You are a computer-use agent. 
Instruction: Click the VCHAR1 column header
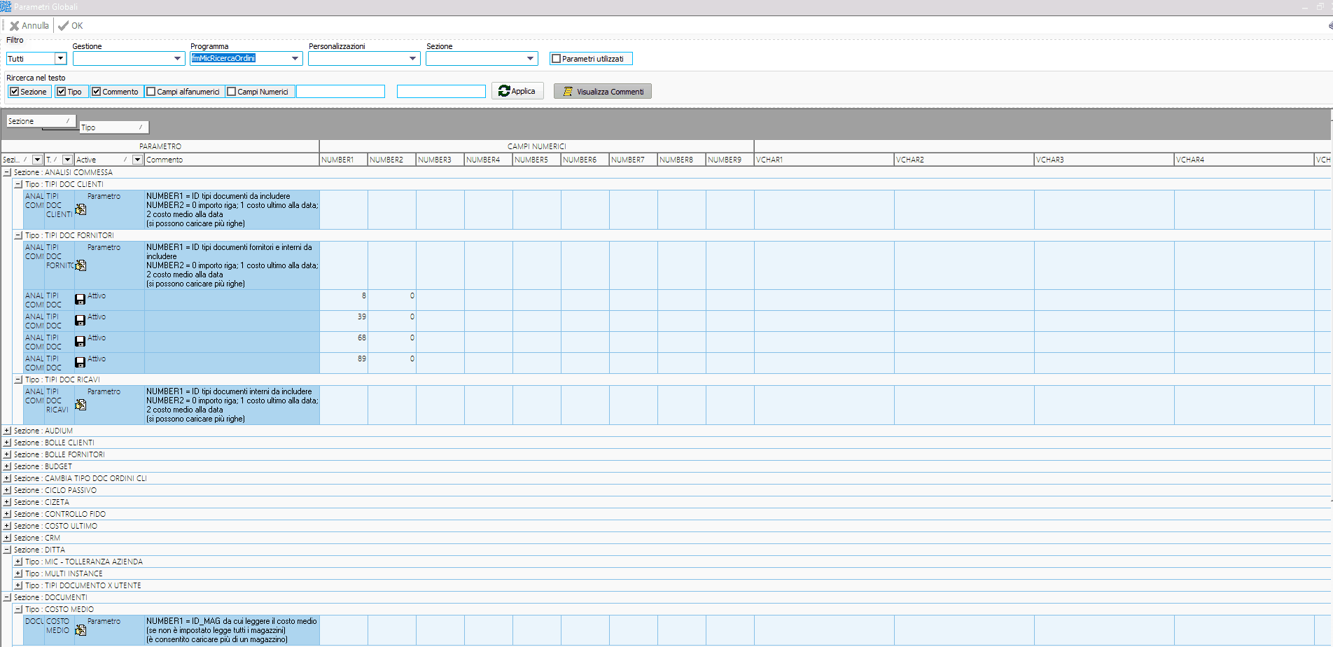tap(824, 160)
